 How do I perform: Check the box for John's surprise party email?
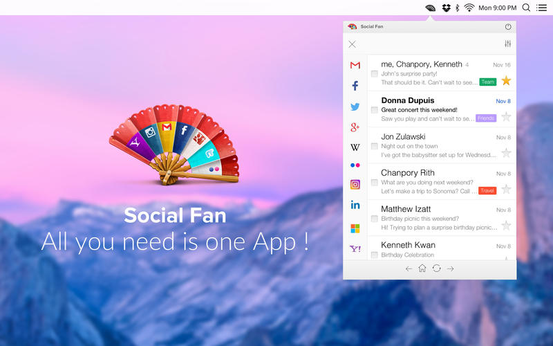pyautogui.click(x=374, y=74)
